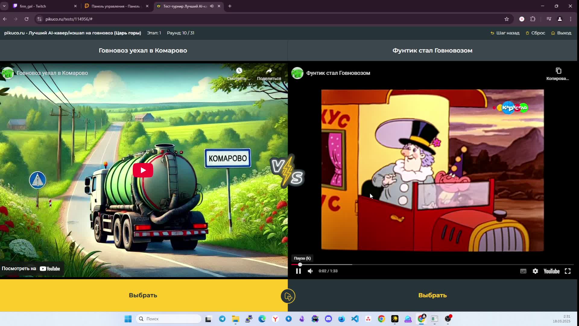Click the video progress bar of Фунтик video
This screenshot has height=326, width=579.
[432, 264]
